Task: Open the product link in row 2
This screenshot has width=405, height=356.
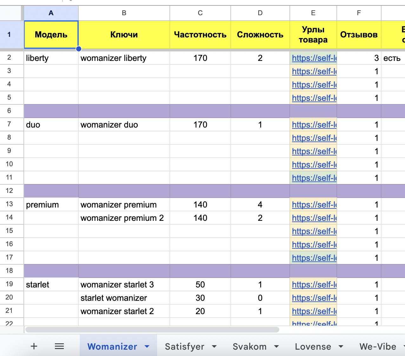Action: pos(314,58)
